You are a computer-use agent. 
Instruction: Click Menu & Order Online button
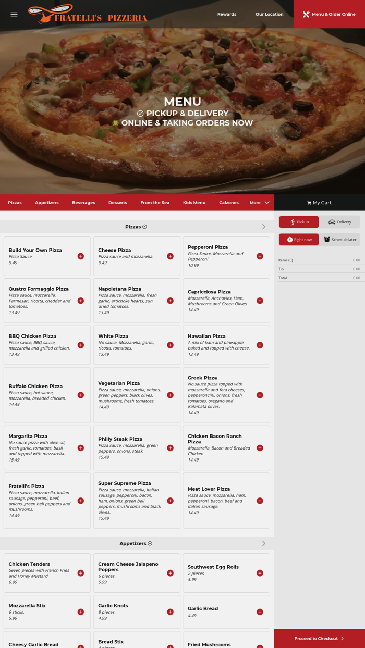329,14
